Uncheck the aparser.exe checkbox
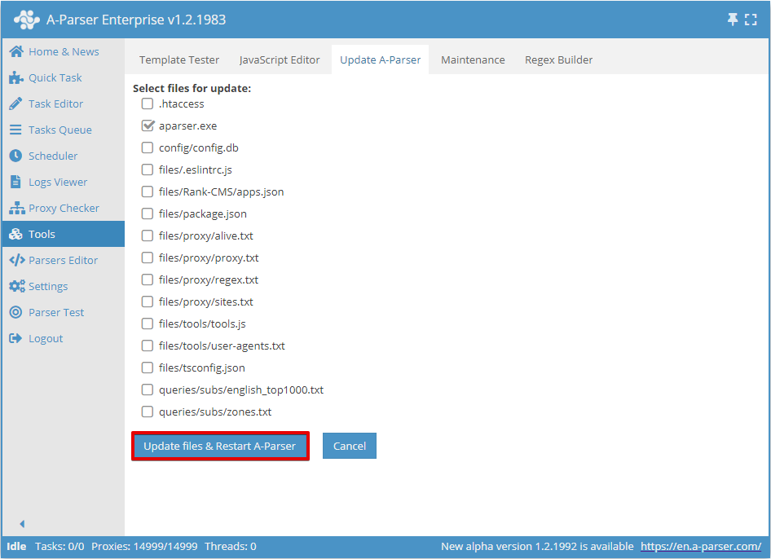This screenshot has height=559, width=771. click(x=148, y=126)
